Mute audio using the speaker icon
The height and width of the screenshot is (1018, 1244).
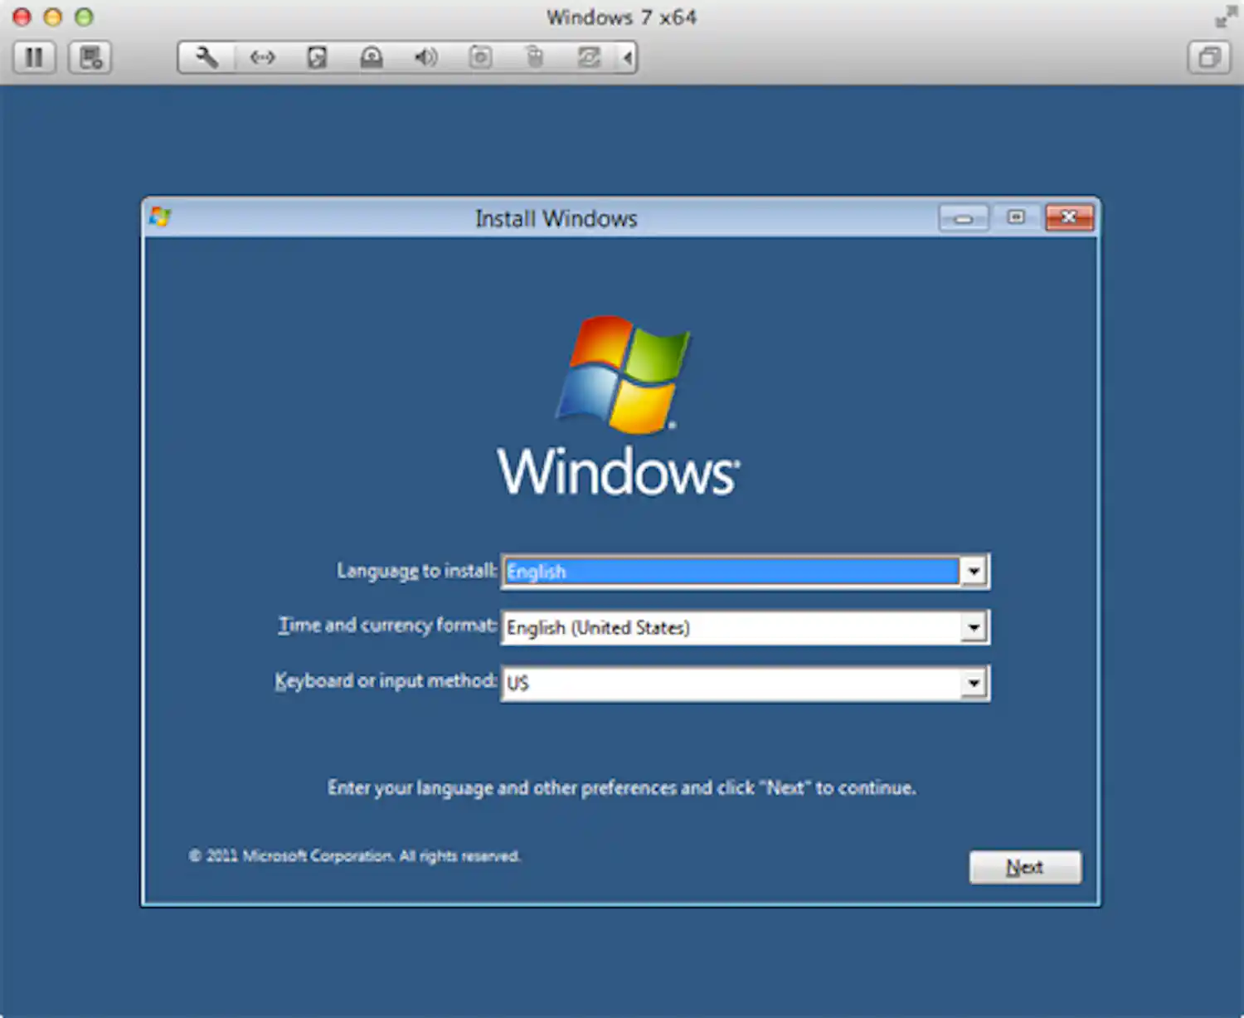click(x=425, y=57)
